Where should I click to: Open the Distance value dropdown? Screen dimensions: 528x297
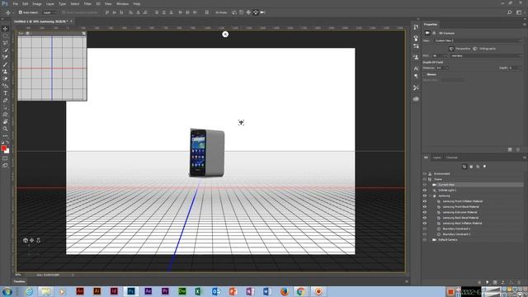[447, 68]
